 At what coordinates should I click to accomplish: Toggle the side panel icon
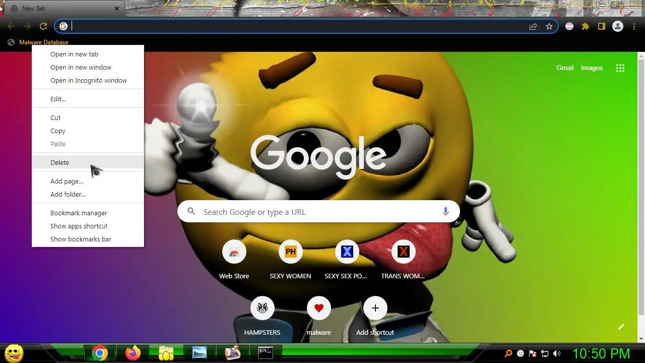pyautogui.click(x=602, y=26)
